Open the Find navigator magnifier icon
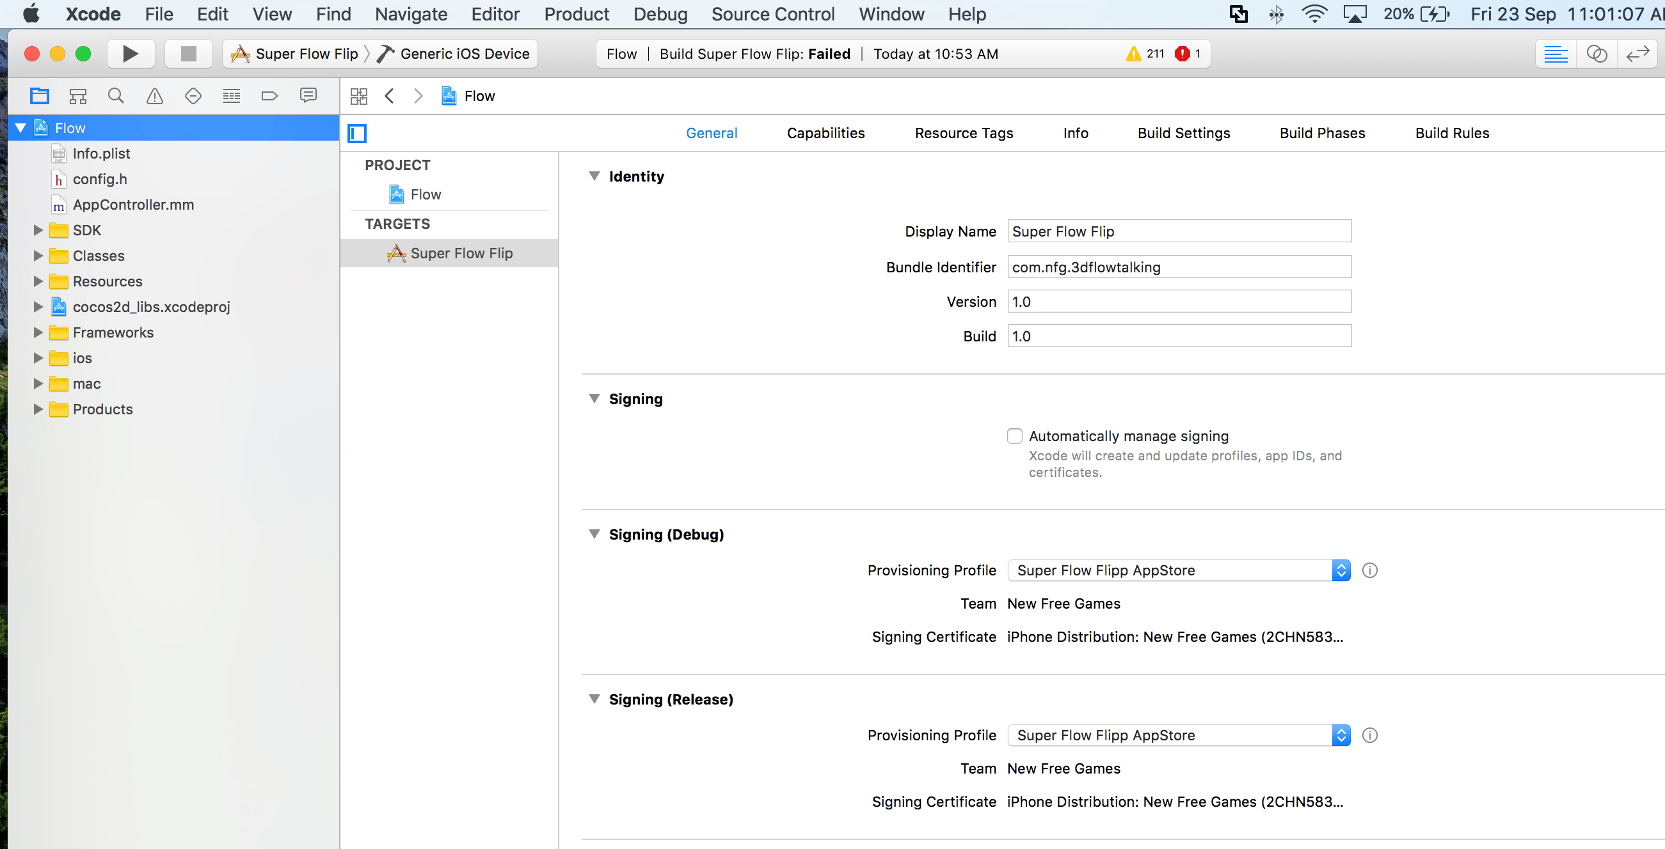Viewport: 1665px width, 849px height. point(116,96)
